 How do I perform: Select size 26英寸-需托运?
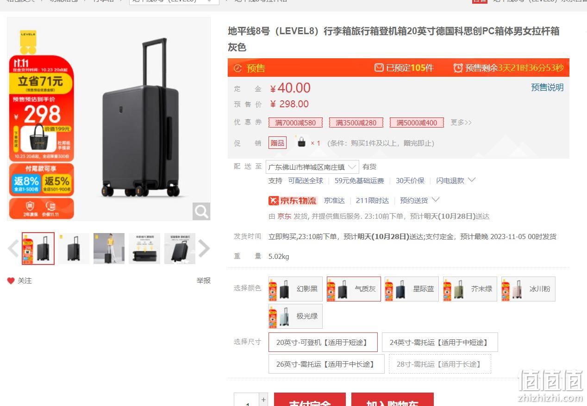[x=326, y=364]
